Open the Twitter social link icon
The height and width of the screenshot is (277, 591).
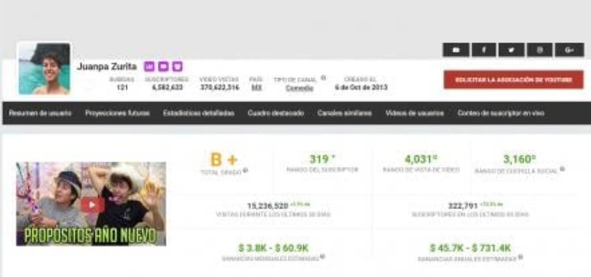(x=511, y=50)
